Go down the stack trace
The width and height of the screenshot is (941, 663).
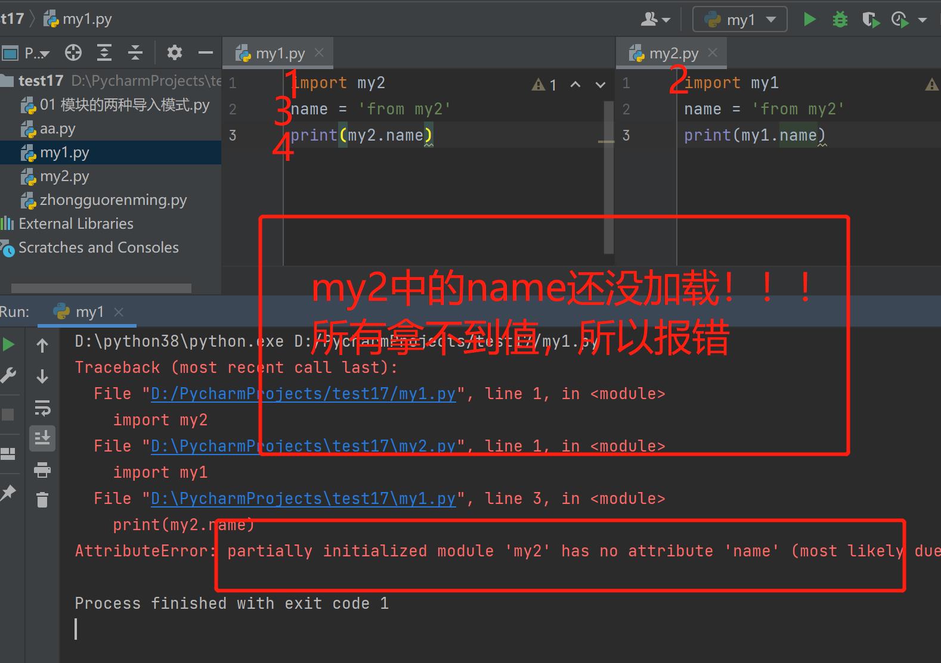pyautogui.click(x=42, y=376)
